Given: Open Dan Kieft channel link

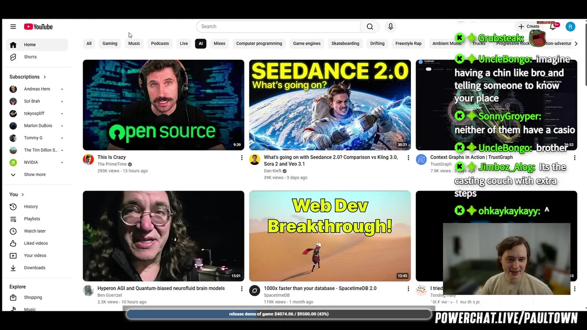Looking at the screenshot, I should coord(272,171).
